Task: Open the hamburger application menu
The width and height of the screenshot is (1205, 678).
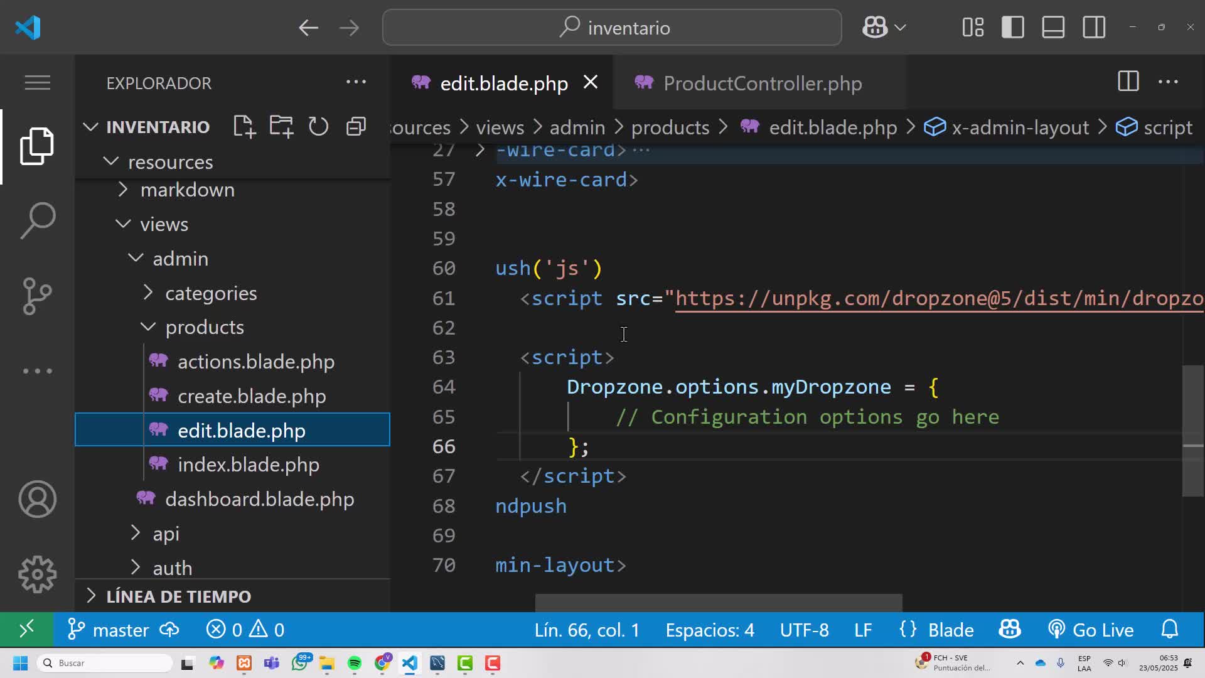Action: [37, 82]
